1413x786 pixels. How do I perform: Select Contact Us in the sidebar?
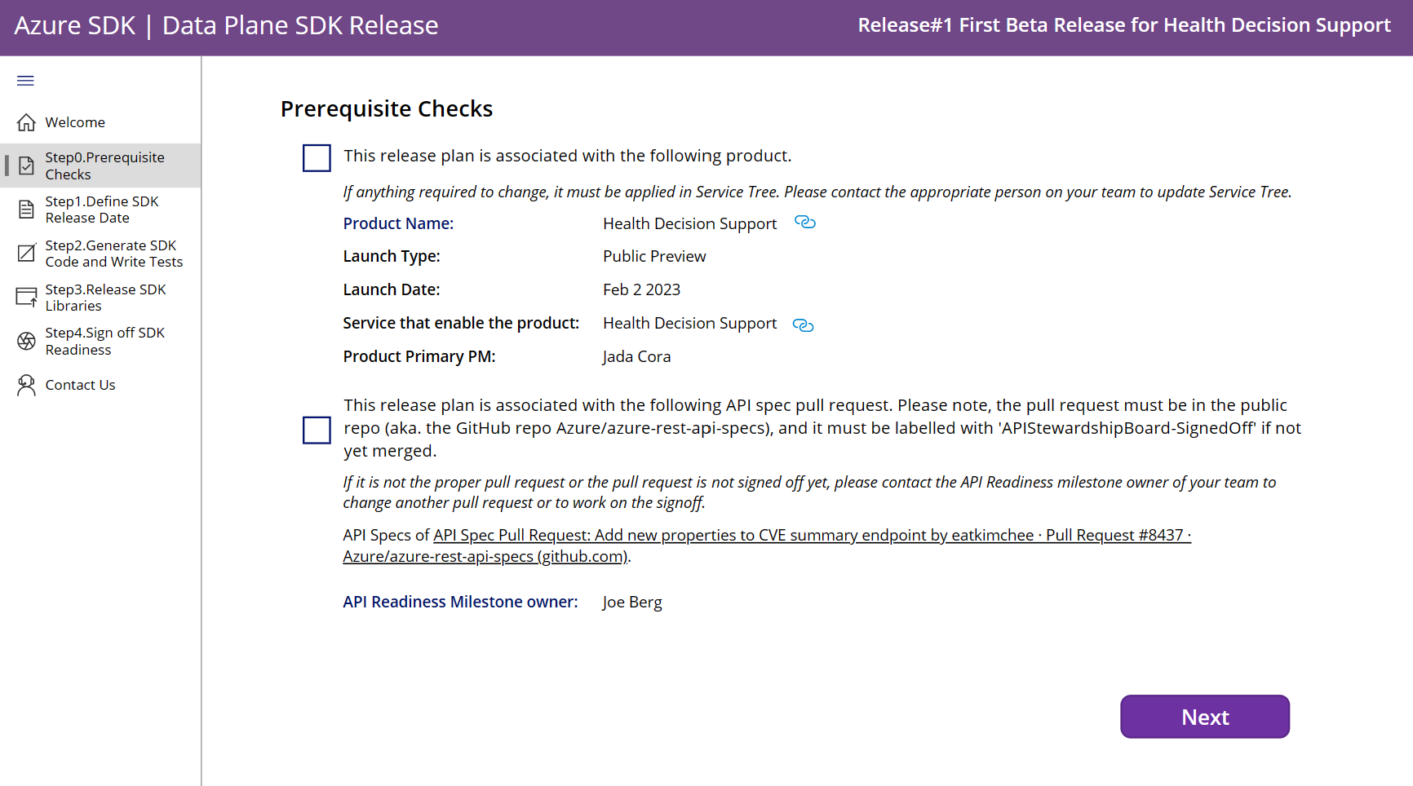pos(80,384)
